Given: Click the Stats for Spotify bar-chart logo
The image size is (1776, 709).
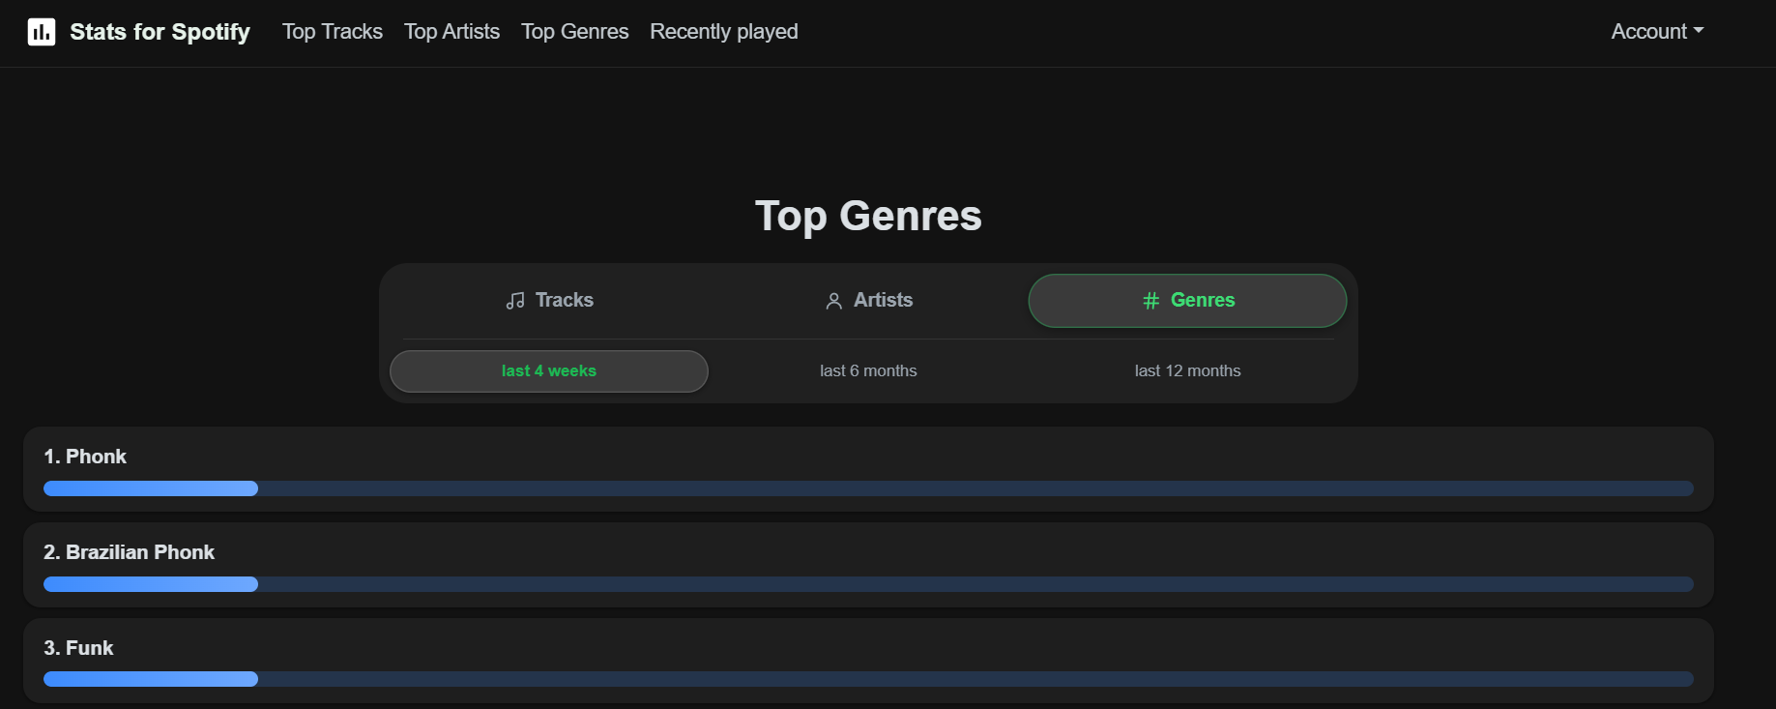Looking at the screenshot, I should [42, 32].
